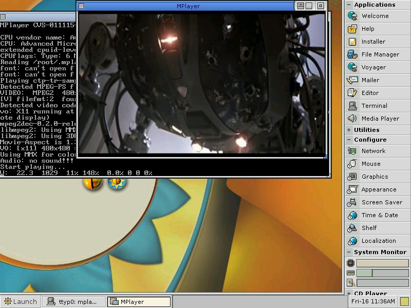Switch to ttyp0 mplayer terminal taskbar item
This screenshot has width=411, height=308.
click(74, 302)
